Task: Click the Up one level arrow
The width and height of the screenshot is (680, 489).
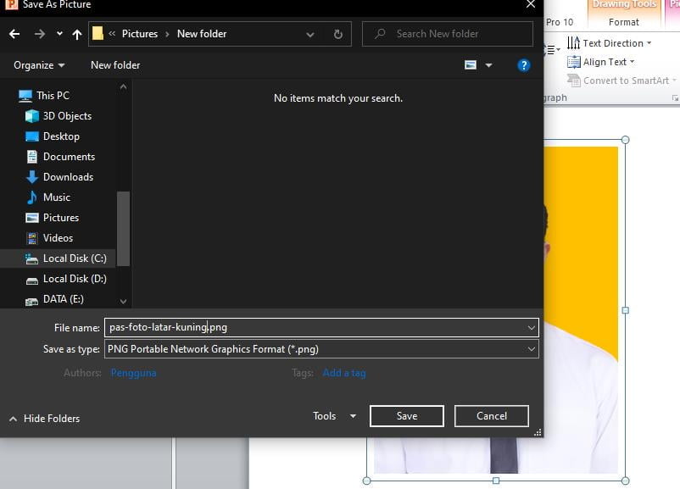Action: coord(77,34)
